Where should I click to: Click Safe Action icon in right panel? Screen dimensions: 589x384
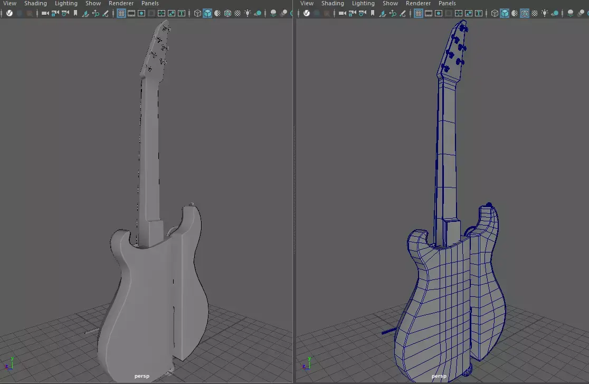469,13
